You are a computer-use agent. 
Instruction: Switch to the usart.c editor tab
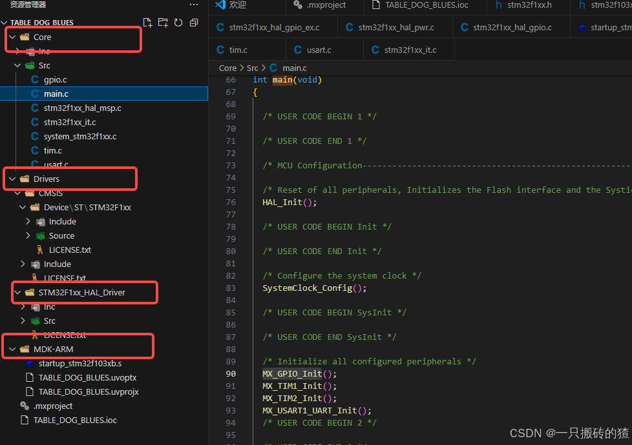(319, 50)
